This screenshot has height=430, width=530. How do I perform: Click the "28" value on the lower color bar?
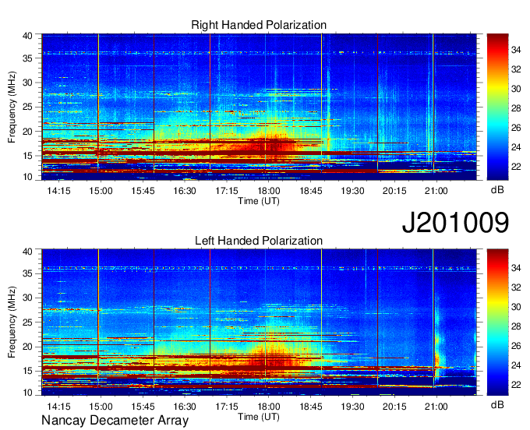(516, 326)
